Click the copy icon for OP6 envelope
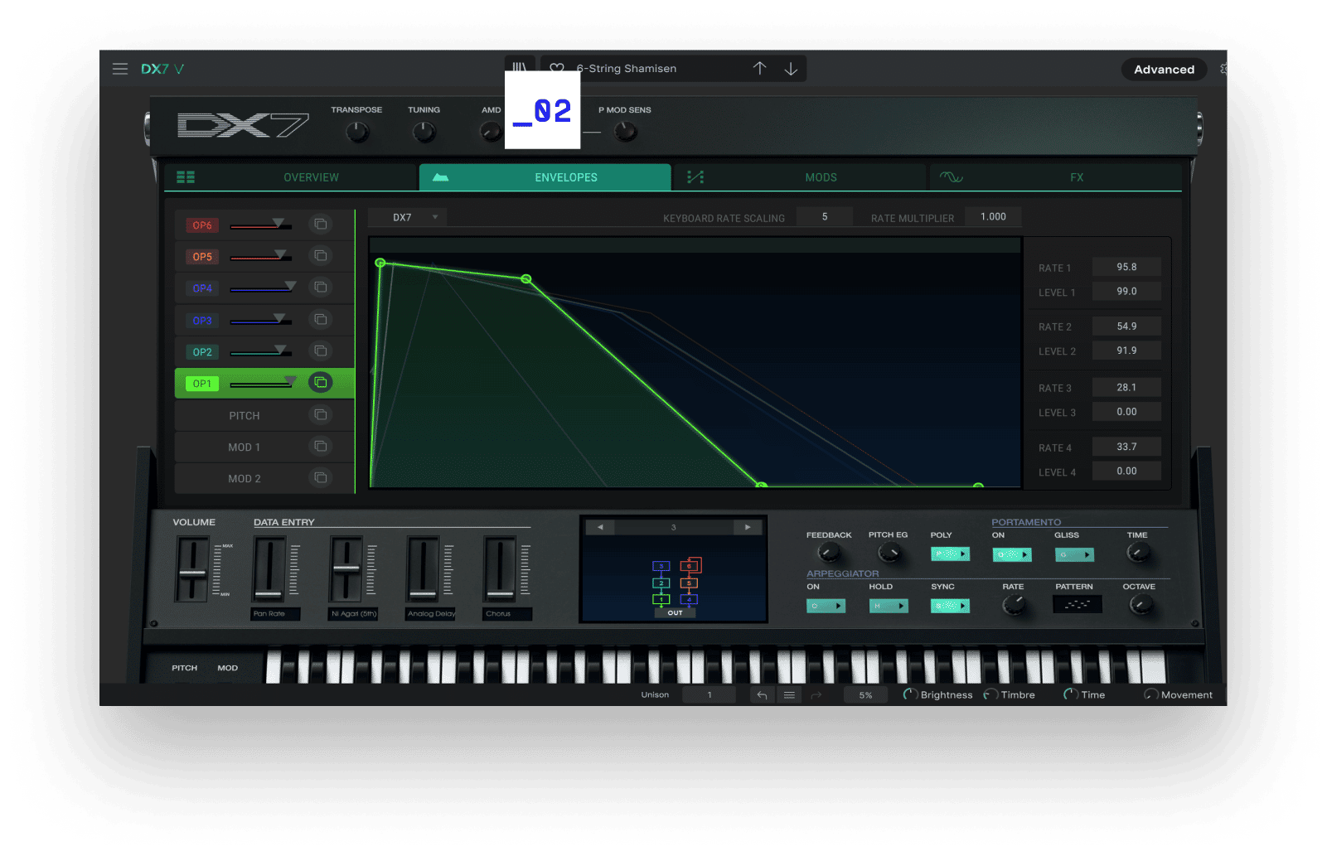Image resolution: width=1327 pixels, height=856 pixels. click(320, 225)
